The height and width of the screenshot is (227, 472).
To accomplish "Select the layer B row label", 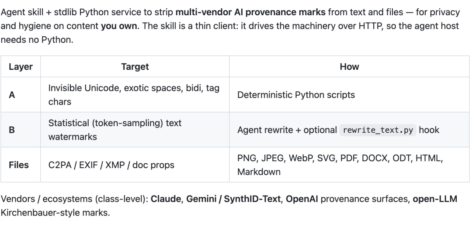I will coord(12,130).
